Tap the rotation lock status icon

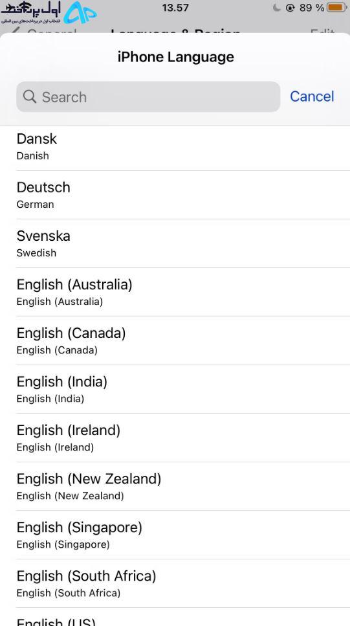point(290,8)
